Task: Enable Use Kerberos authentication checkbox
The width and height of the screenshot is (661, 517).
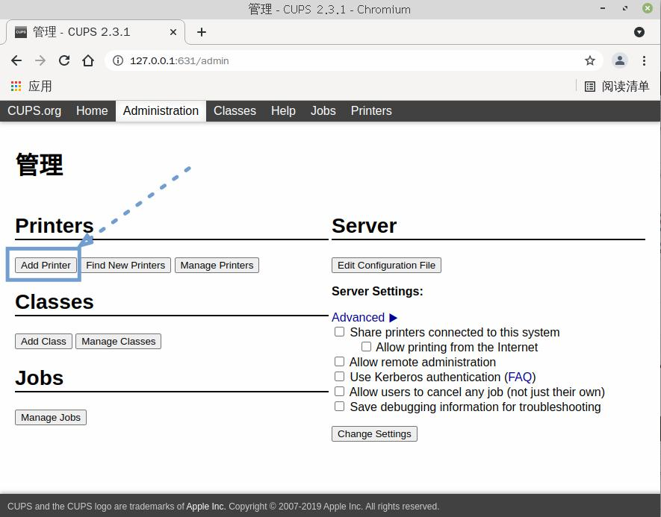Action: click(x=339, y=377)
